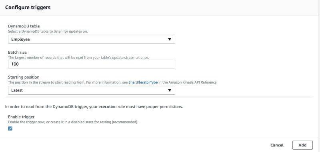
Task: Click the Configure triggers heading
Action: click(x=28, y=8)
